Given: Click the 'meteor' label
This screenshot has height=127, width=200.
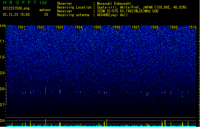Looking at the screenshot, I should tap(45, 10).
